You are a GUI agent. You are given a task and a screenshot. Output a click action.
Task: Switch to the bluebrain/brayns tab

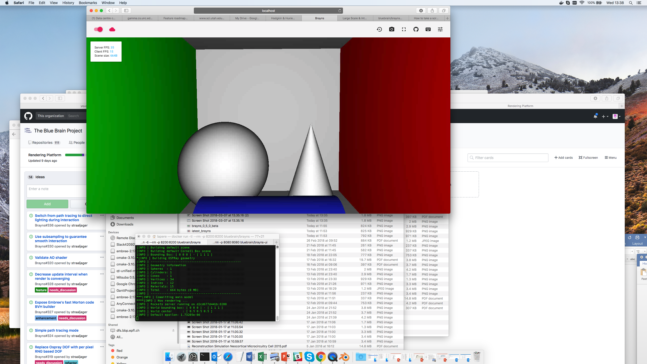[x=390, y=18]
